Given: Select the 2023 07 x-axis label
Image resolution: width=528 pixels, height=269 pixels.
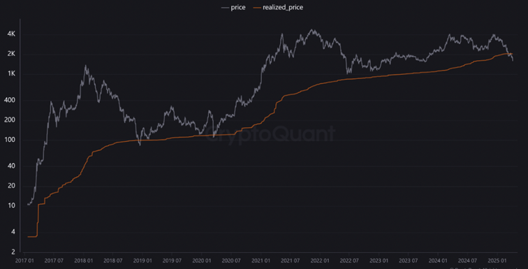Looking at the screenshot, I should [x=408, y=261].
